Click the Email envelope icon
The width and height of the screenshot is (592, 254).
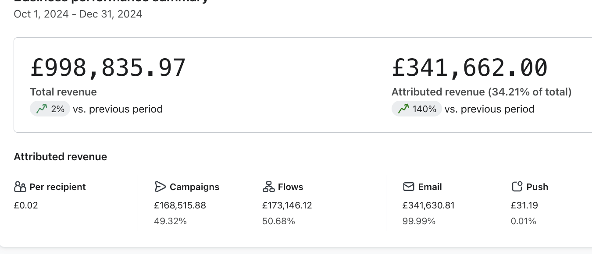(x=408, y=187)
